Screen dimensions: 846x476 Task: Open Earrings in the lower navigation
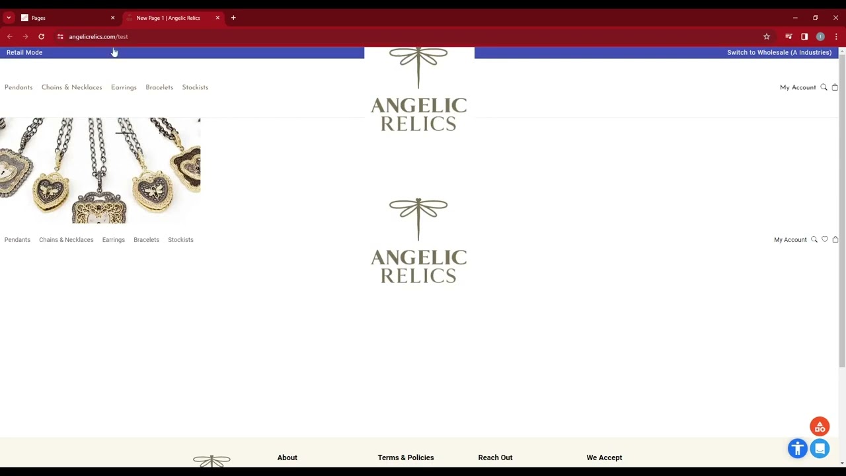113,240
